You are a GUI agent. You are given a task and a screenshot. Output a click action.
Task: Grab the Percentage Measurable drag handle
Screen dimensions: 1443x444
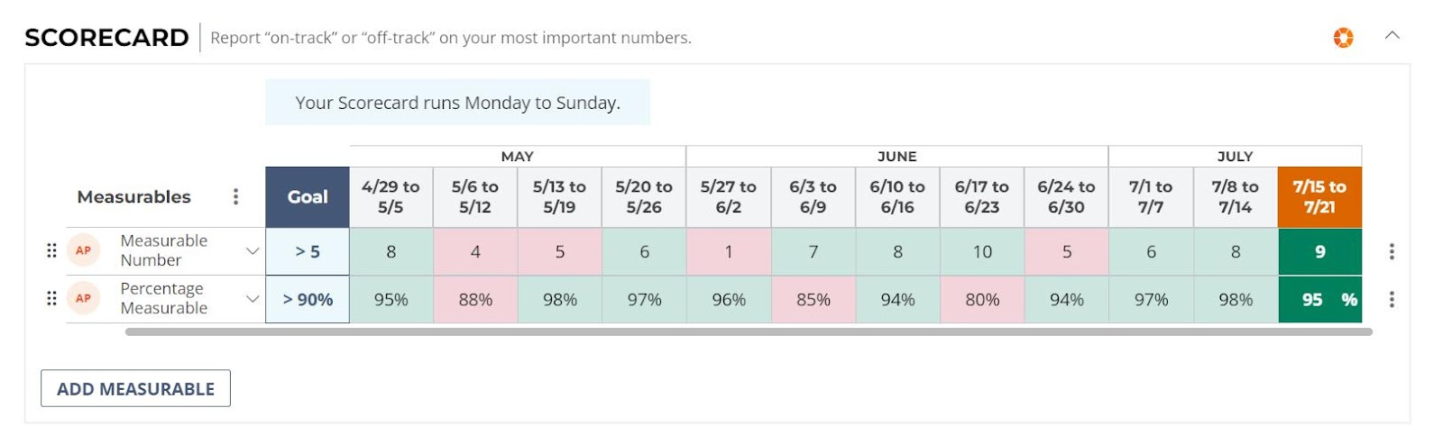click(51, 298)
